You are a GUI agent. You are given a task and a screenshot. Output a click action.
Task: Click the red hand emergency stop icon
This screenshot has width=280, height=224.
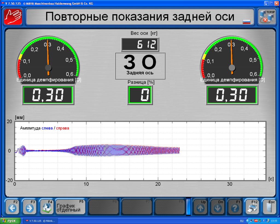pos(13,17)
